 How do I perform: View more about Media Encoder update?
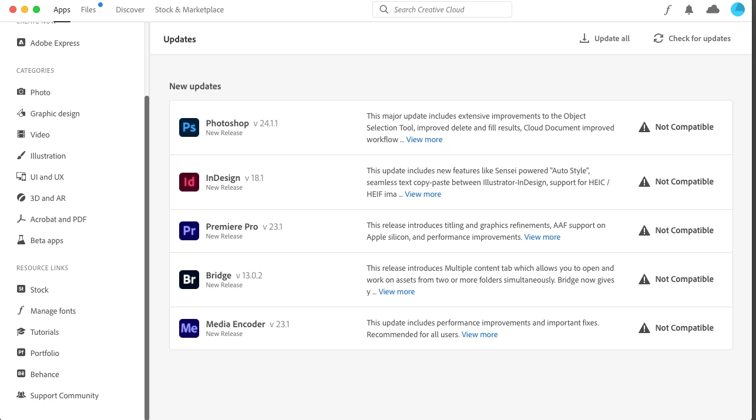[x=479, y=335]
